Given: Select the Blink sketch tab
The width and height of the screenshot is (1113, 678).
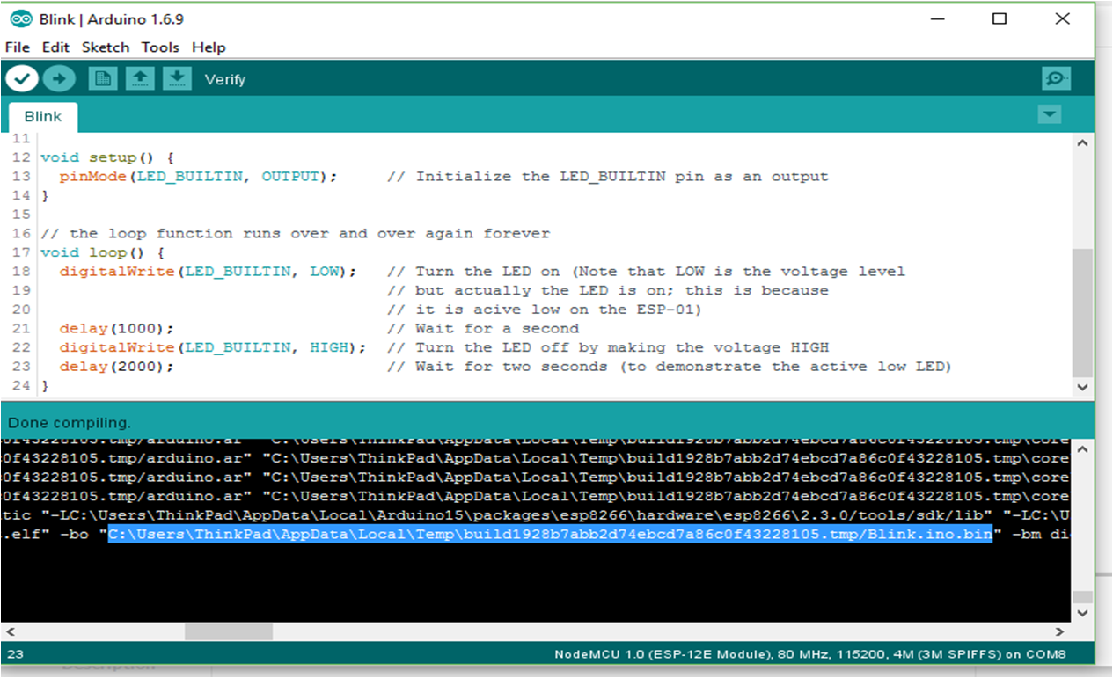Looking at the screenshot, I should pyautogui.click(x=42, y=117).
